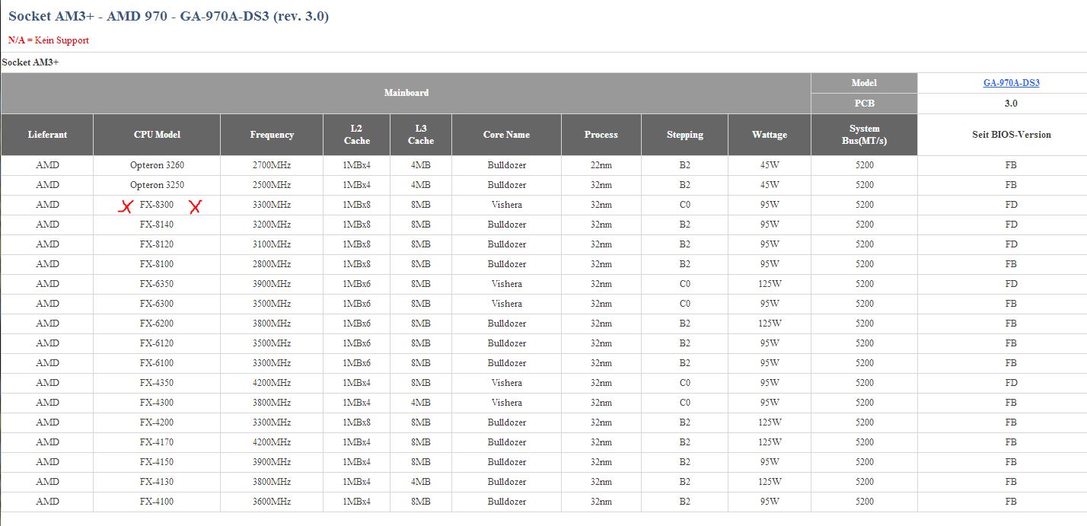
Task: Select the "22nm" process value
Action: [x=601, y=165]
